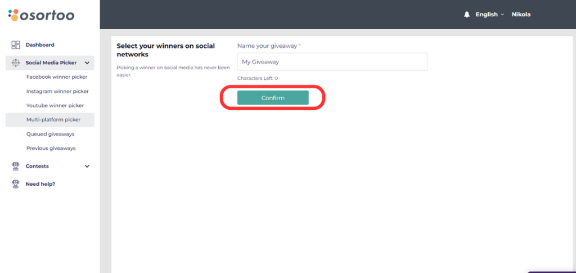Click the Contests trophy icon
Screen dimensions: 576x273
coord(16,166)
